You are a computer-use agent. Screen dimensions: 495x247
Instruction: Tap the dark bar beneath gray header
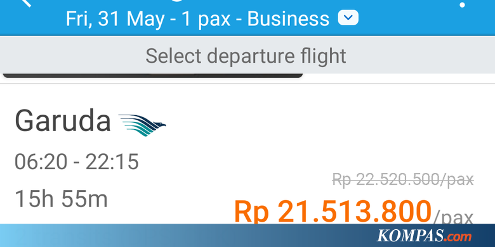point(153,75)
